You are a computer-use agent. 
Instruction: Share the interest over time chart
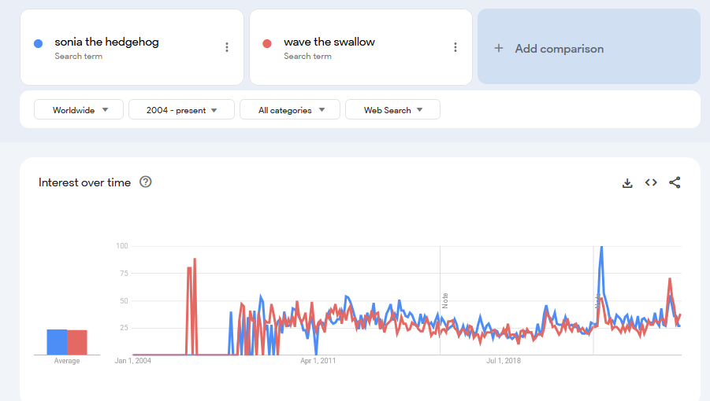[675, 182]
